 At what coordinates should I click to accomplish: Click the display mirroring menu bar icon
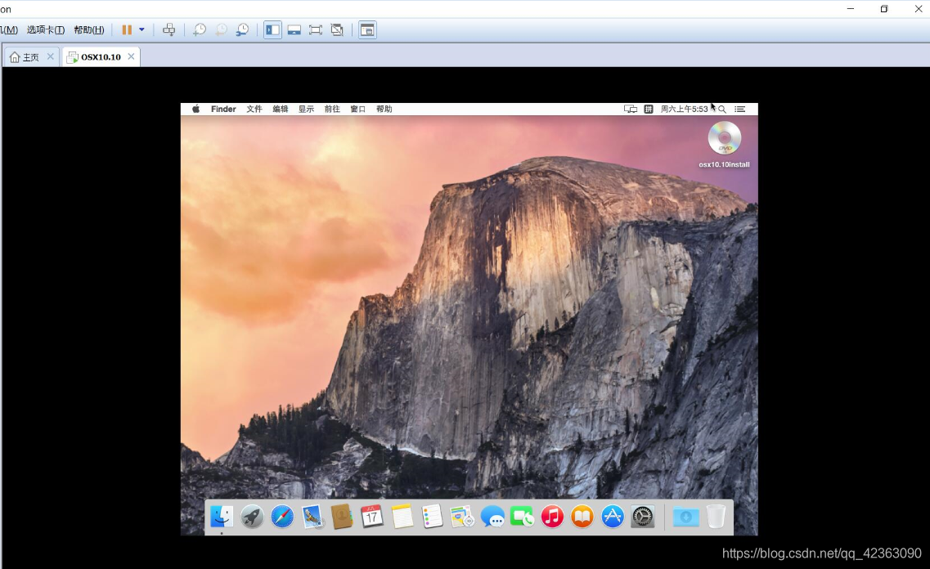tap(631, 109)
